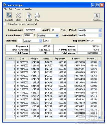Select interest cell $424,30
The image size is (107, 125).
(x=49, y=69)
